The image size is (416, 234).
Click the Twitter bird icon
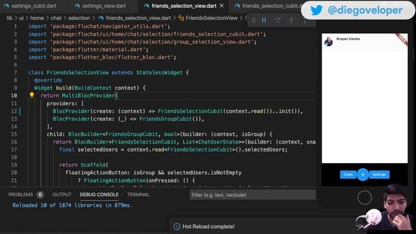click(x=317, y=10)
